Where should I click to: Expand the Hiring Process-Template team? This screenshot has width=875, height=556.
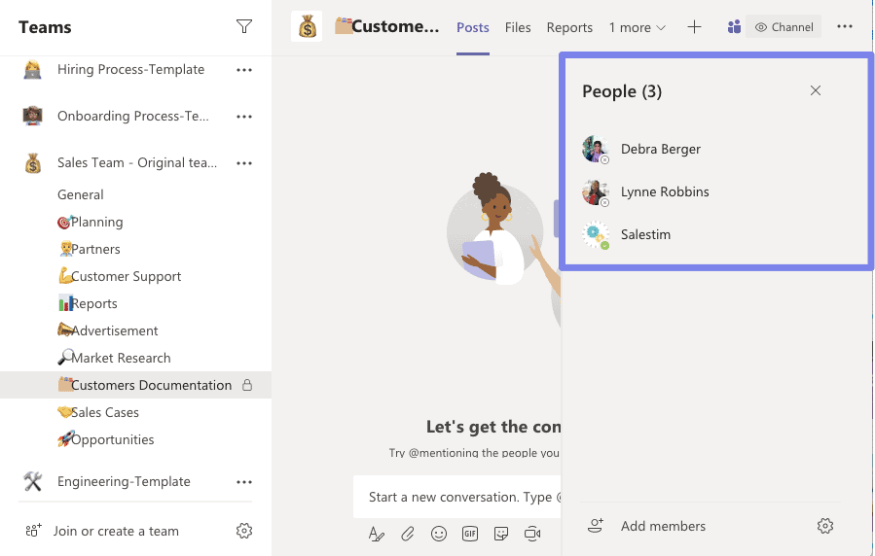130,70
